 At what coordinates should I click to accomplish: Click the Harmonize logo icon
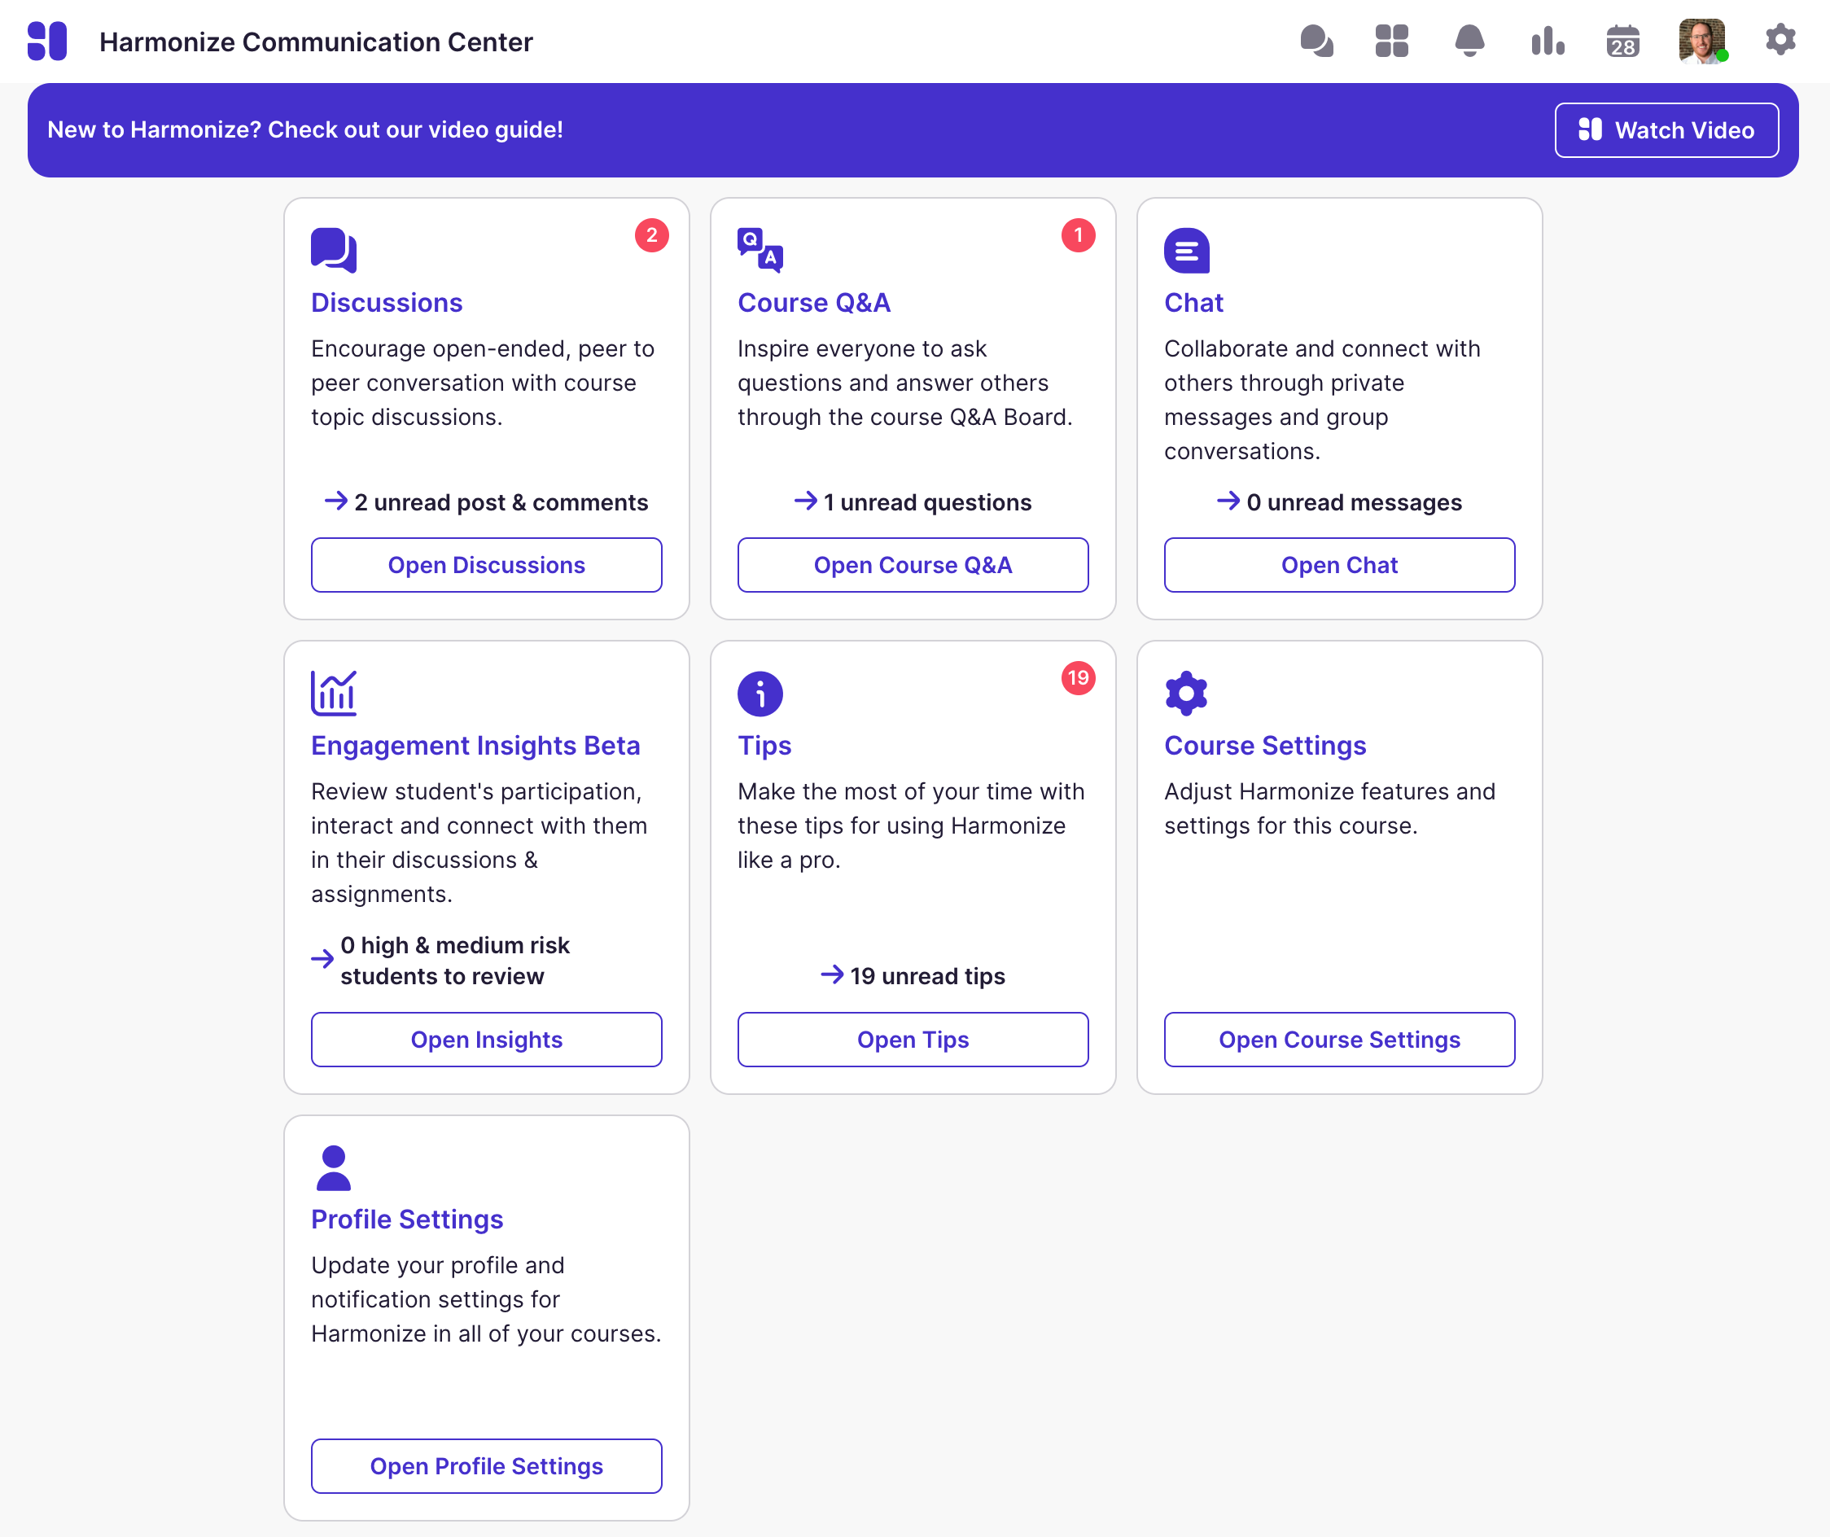[x=47, y=41]
